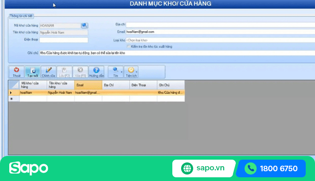The width and height of the screenshot is (315, 181).
Task: Click the Email column header
Action: click(x=88, y=85)
